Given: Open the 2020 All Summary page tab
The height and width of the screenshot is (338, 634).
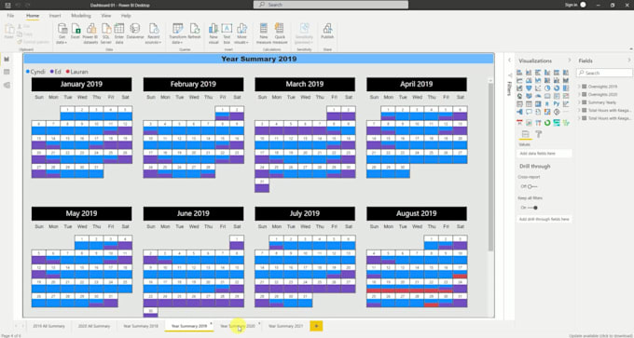Looking at the screenshot, I should [x=94, y=326].
